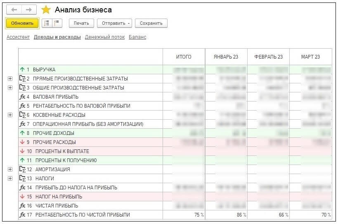338x224 pixels.
Task: Click the fx icon beside ЧИСТАЯ ПРИБЫЛЬ
Action: pyautogui.click(x=22, y=206)
